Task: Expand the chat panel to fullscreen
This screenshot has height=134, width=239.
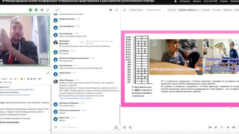Action: 117,10
